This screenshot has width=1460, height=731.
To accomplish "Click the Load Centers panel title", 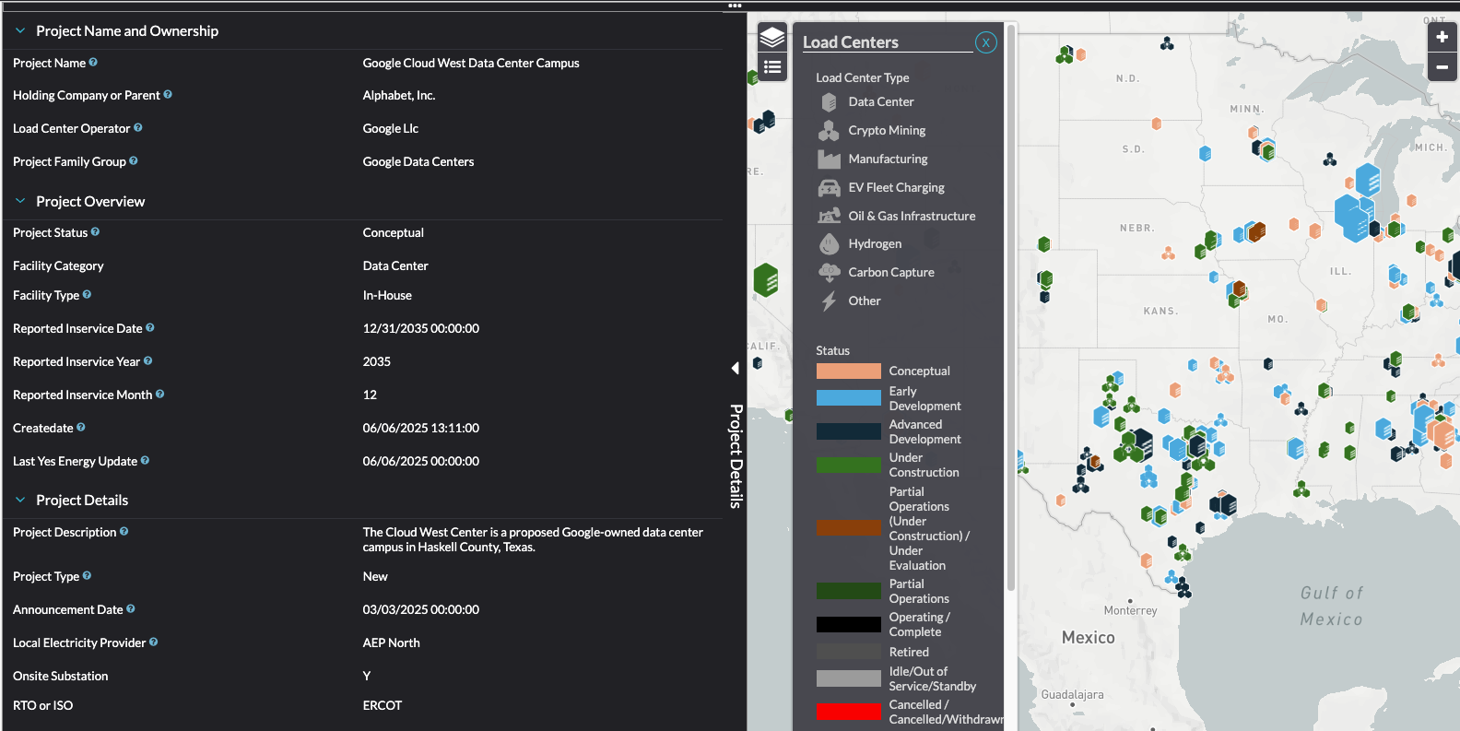I will coord(851,42).
